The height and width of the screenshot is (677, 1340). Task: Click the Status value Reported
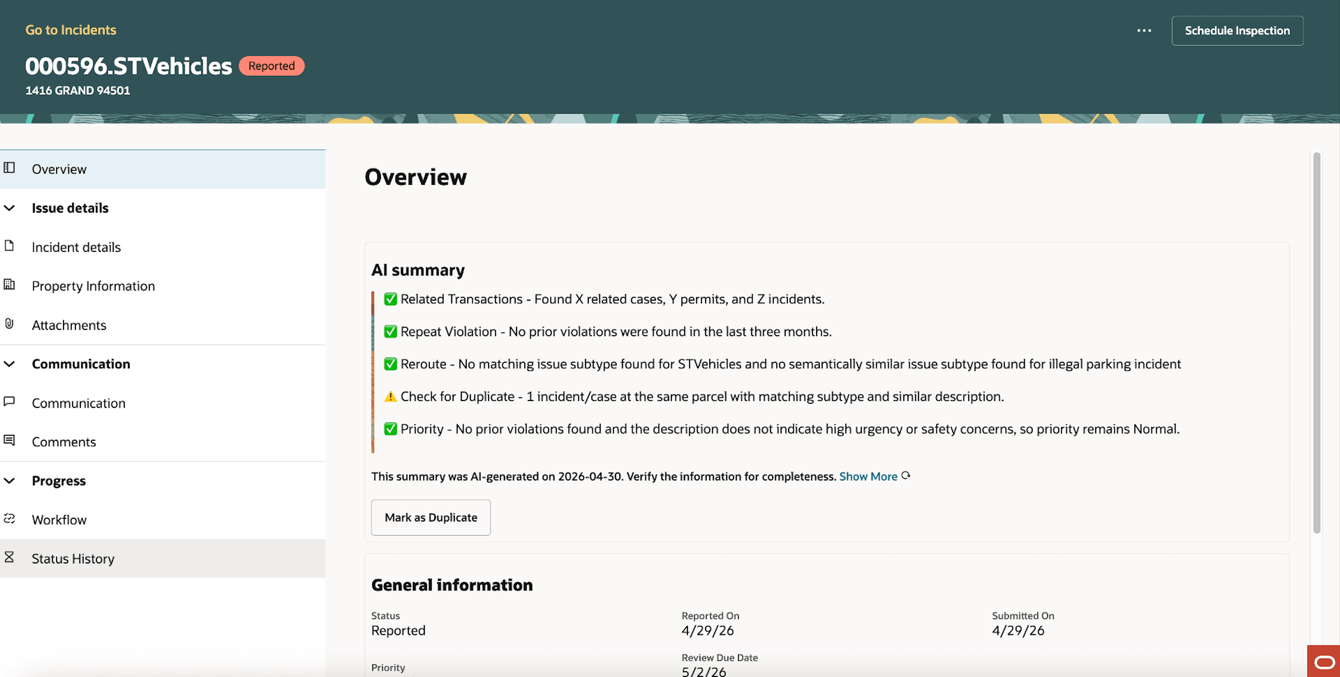tap(398, 631)
